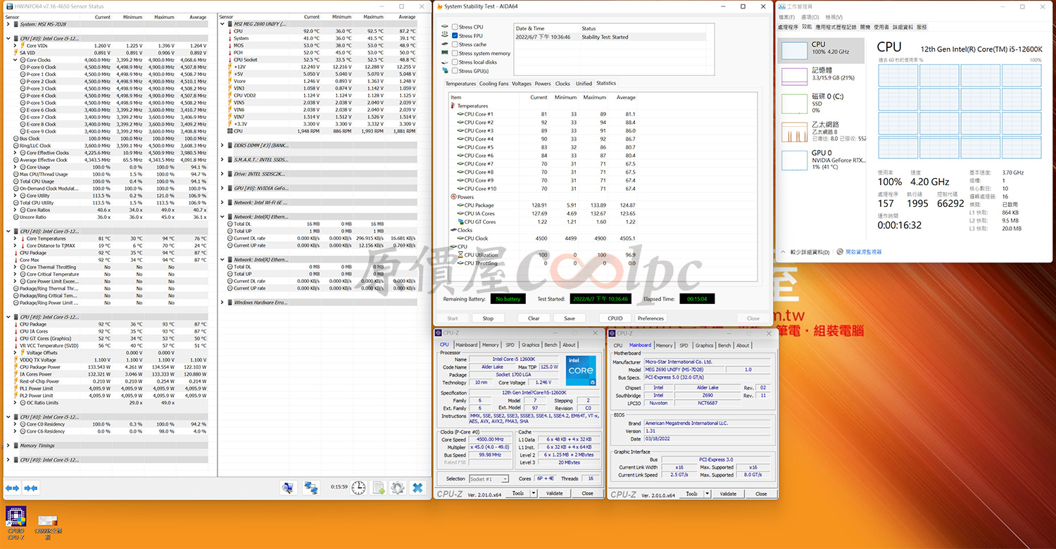Image resolution: width=1056 pixels, height=549 pixels.
Task: Click CPU-Z Name field Intel Core i5 12600K
Action: (514, 359)
